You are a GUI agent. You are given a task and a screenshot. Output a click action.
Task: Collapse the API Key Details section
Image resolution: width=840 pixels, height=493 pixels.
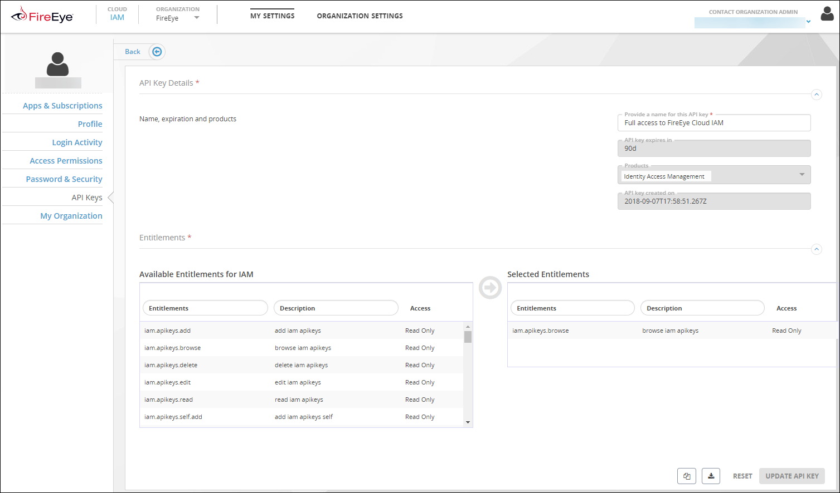tap(817, 95)
